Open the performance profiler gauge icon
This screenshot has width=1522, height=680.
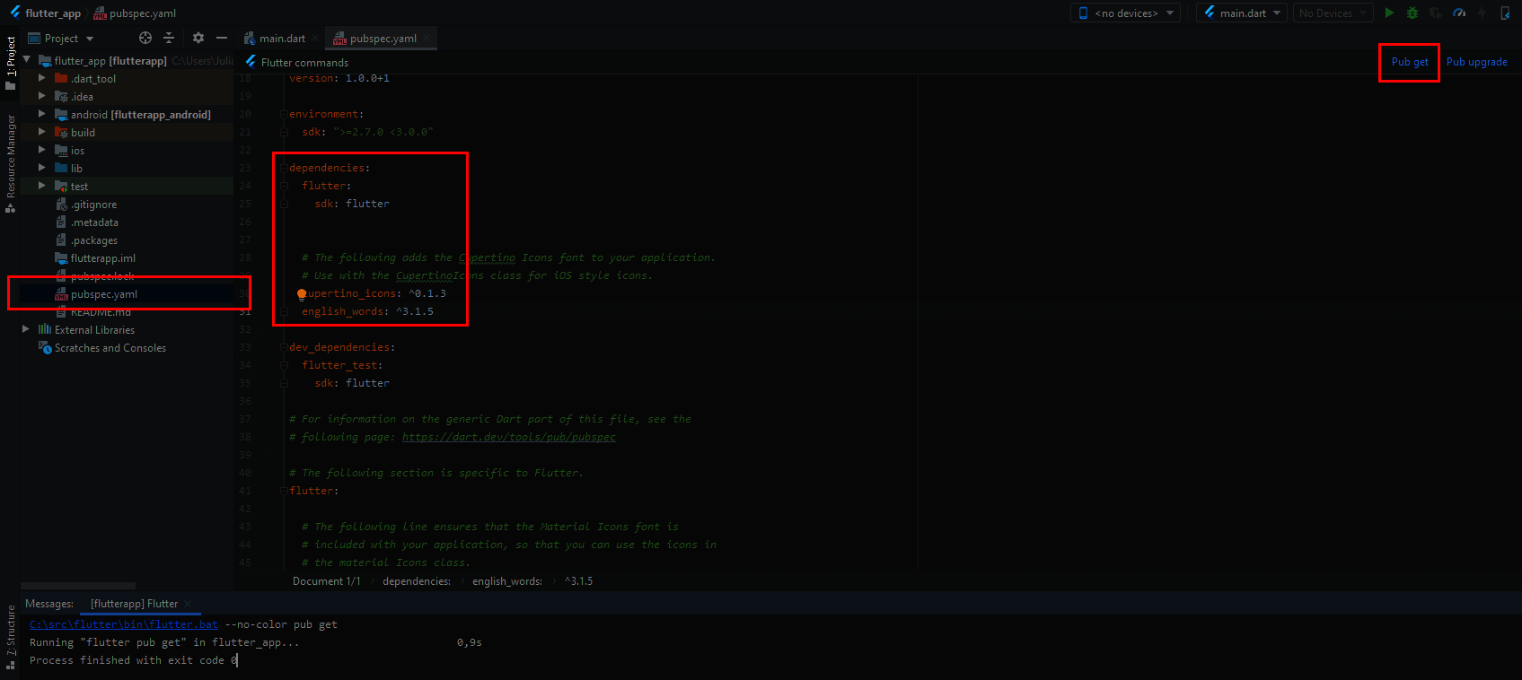1459,13
